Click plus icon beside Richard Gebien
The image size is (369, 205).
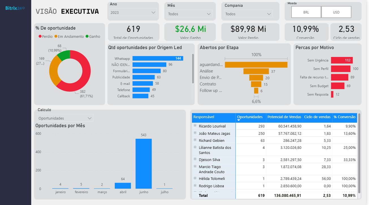(195, 140)
